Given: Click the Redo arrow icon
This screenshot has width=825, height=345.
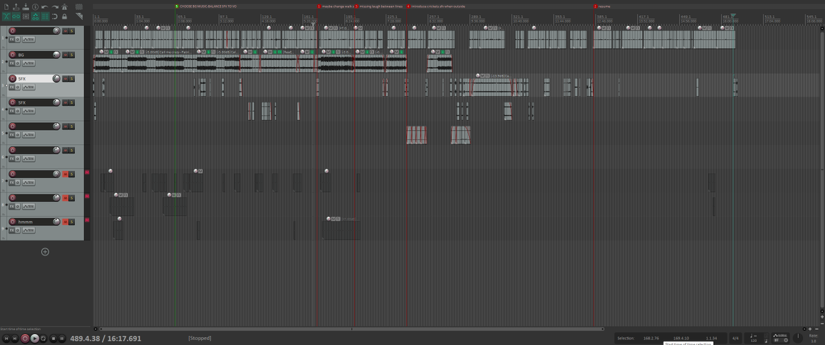Looking at the screenshot, I should [x=55, y=7].
